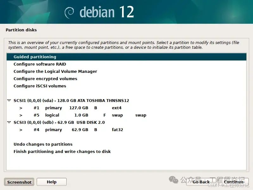Collapse the SCSI1 sda disk triangle

coord(9,100)
